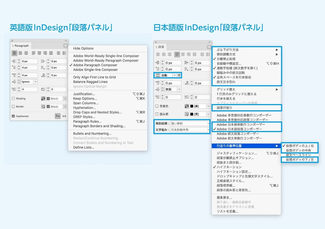Image resolution: width=325 pixels, height=229 pixels.
Task: Select the center align paragraph icon
Action: [x=21, y=53]
